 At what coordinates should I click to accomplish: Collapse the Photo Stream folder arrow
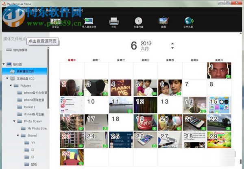tap(14, 121)
